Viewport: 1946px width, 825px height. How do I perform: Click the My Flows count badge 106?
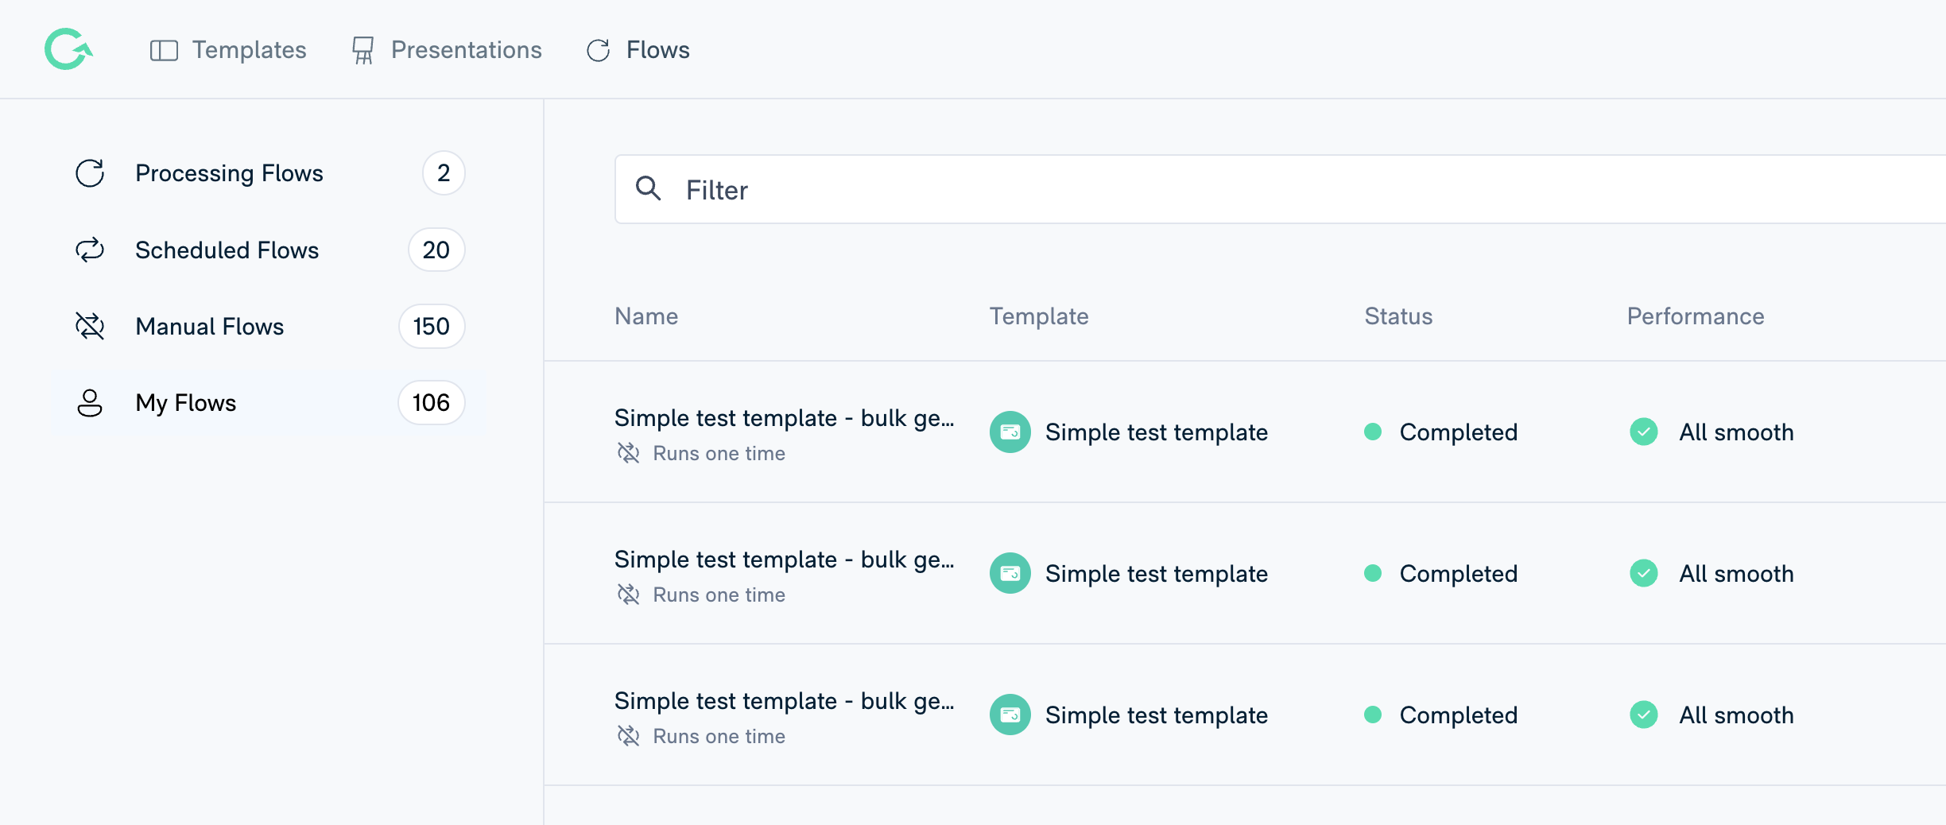point(431,403)
